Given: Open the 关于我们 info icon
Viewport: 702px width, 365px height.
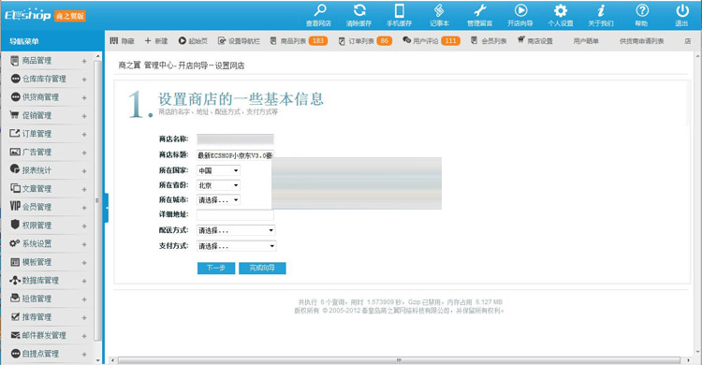Looking at the screenshot, I should click(x=601, y=10).
